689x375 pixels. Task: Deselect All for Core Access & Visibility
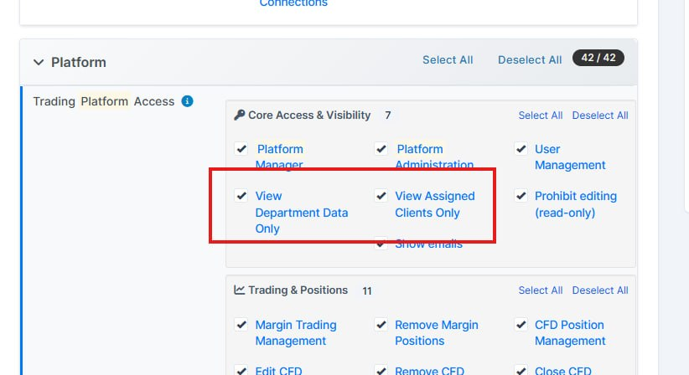click(600, 116)
